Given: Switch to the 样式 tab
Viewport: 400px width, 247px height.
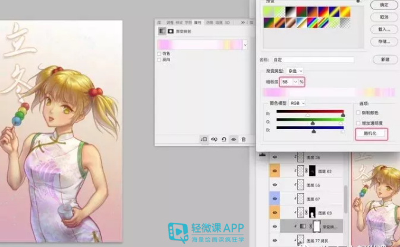Looking at the screenshot, I should (179, 23).
